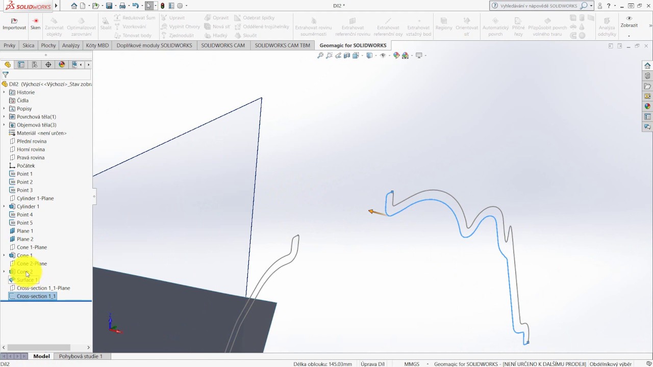Expand the Objemová těla(3) folder
This screenshot has width=653, height=367.
4,125
